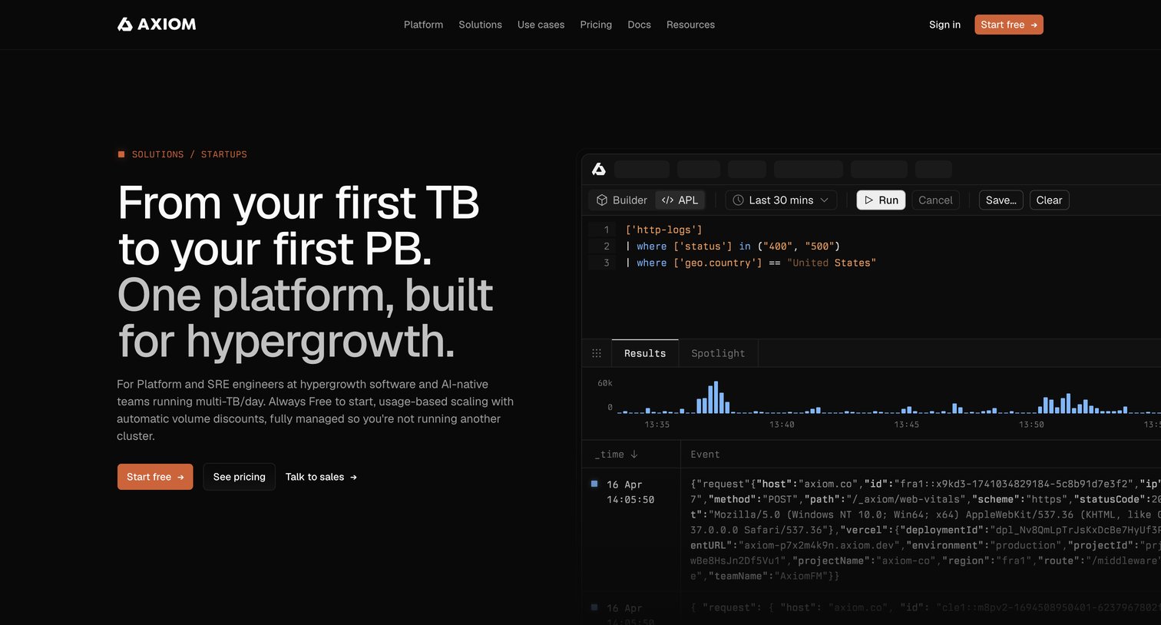Click the 16 Apr 14:05:50 timestamp
Image resolution: width=1161 pixels, height=625 pixels.
click(630, 492)
